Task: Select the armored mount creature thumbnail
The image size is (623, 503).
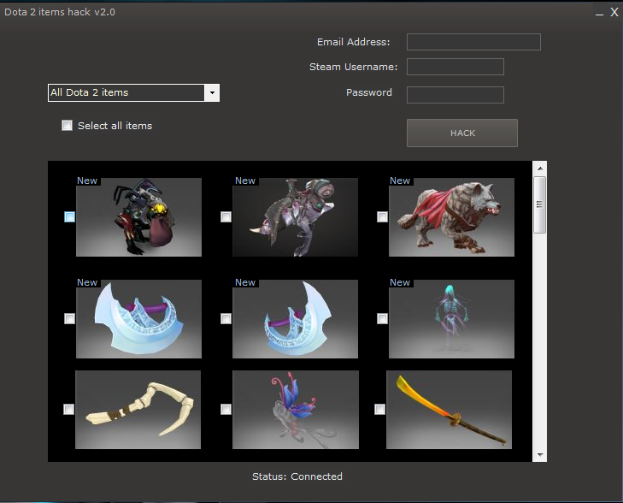Action: click(x=295, y=217)
